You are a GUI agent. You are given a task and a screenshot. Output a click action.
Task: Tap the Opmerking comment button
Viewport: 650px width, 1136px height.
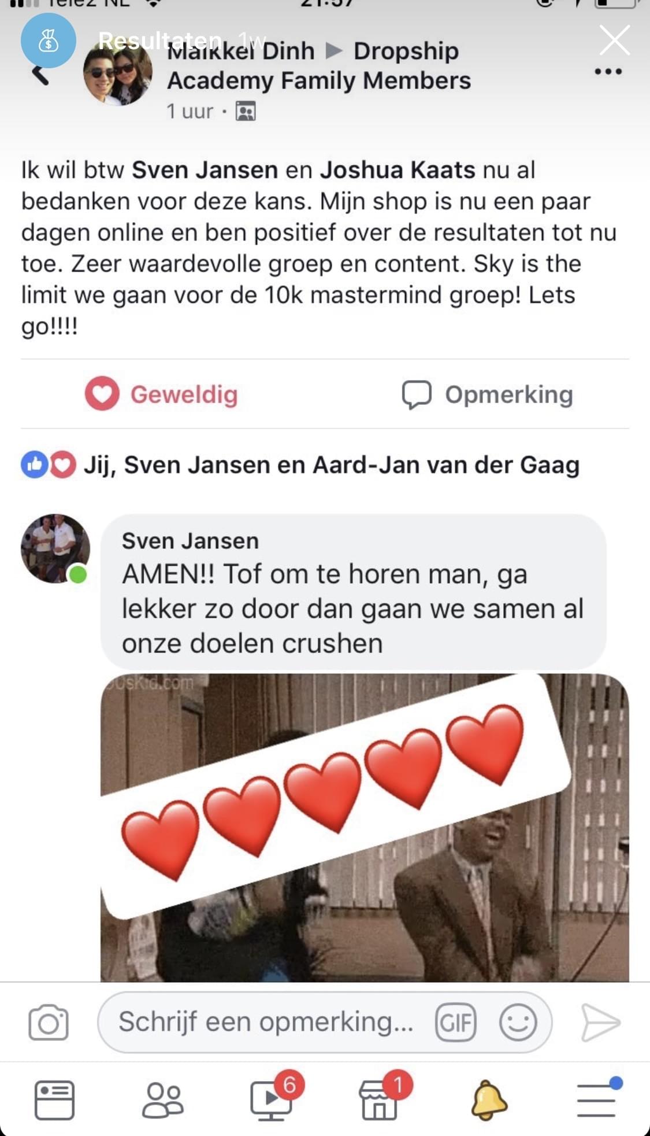(487, 395)
